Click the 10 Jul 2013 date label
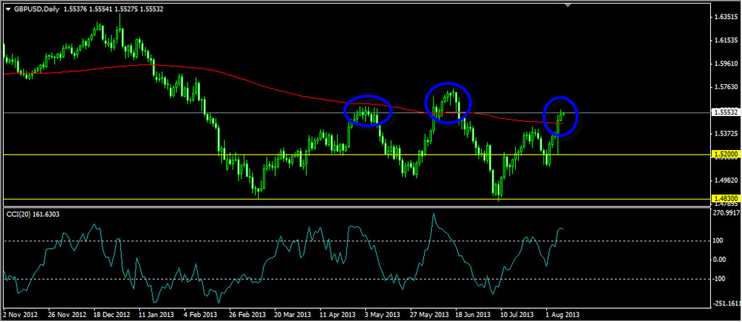 (x=516, y=315)
